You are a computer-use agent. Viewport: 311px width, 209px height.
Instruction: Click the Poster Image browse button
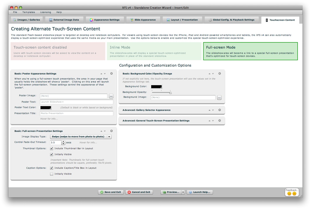pyautogui.click(x=111, y=96)
